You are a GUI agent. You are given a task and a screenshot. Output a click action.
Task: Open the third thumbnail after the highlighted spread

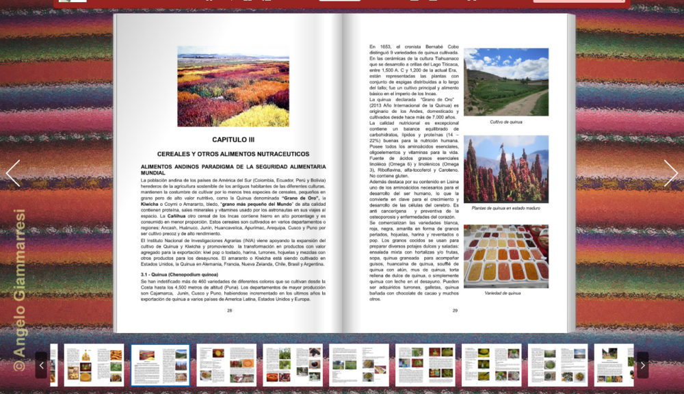(x=359, y=365)
